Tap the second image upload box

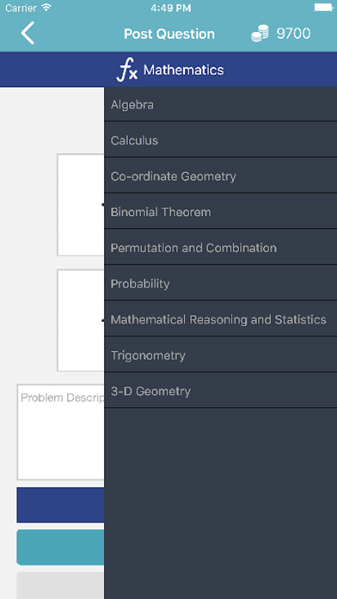pos(81,320)
